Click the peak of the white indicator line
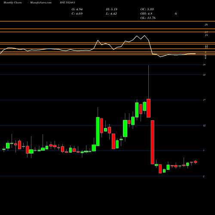The width and height of the screenshot is (215, 215). pyautogui.click(x=144, y=35)
